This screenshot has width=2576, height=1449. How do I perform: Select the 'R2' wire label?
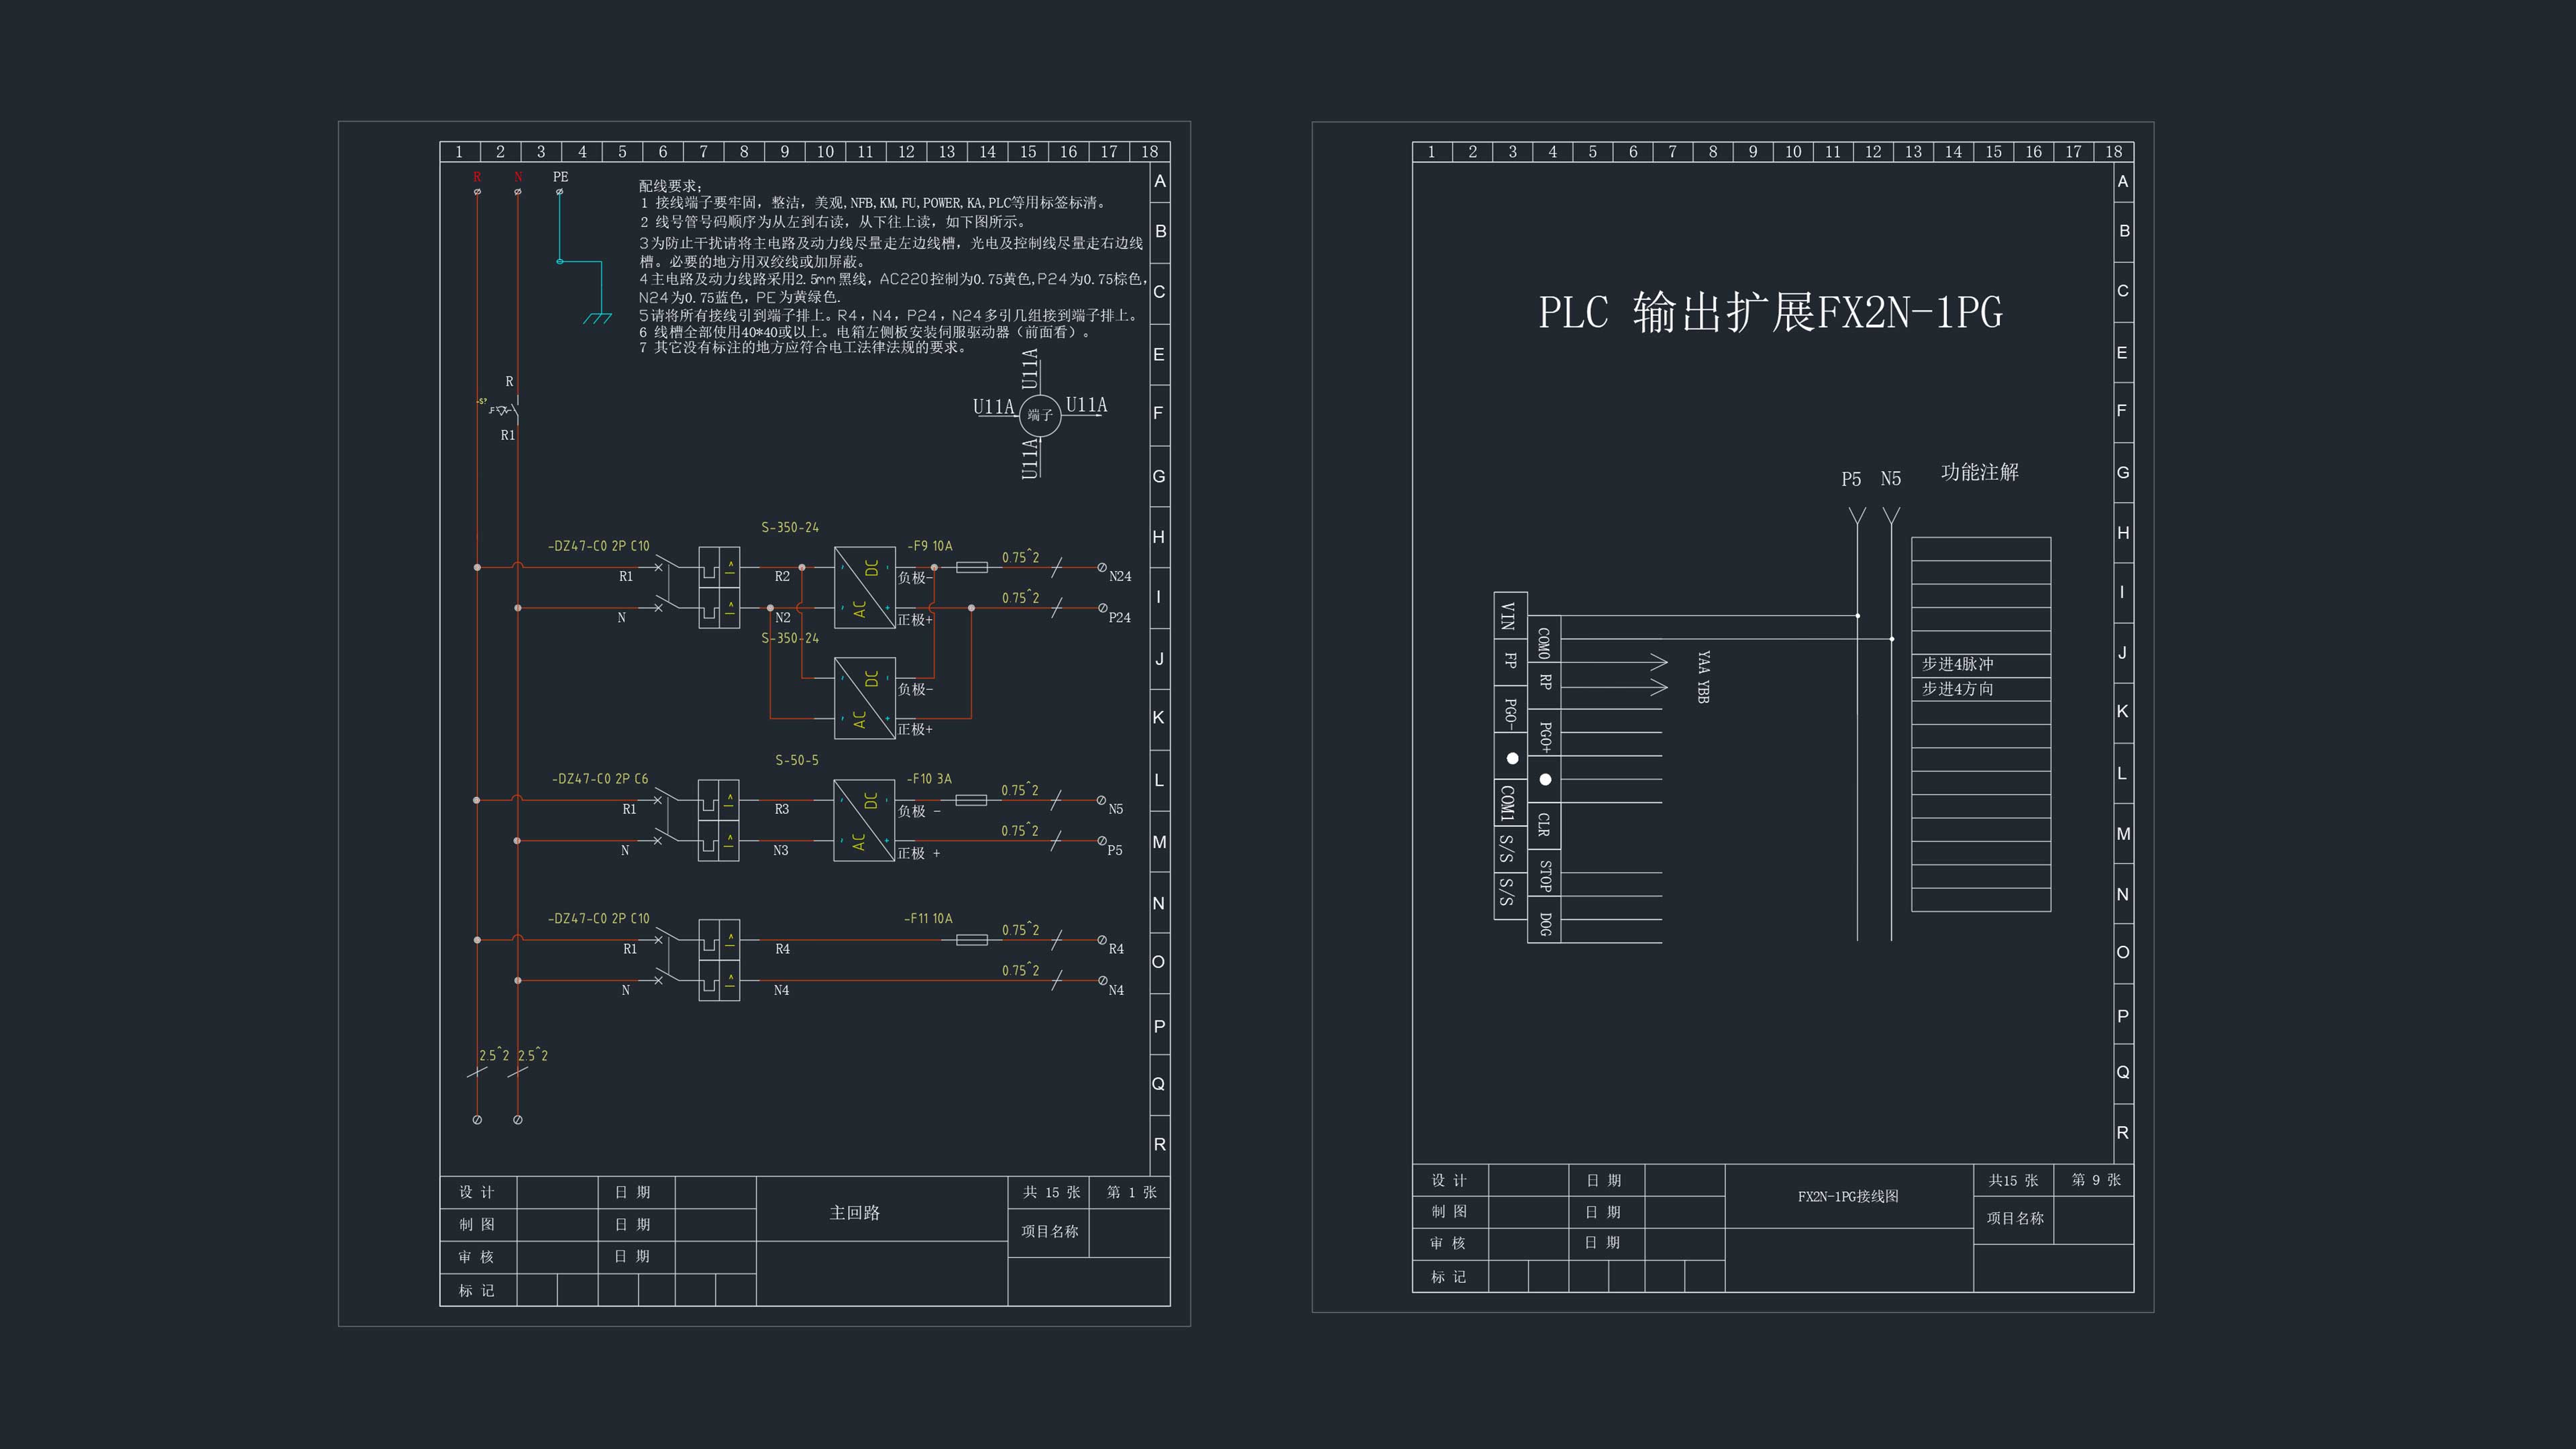(x=782, y=577)
